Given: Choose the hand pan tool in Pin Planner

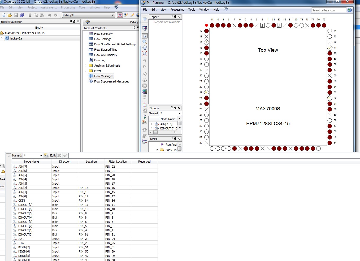Looking at the screenshot, I should pyautogui.click(x=145, y=47).
